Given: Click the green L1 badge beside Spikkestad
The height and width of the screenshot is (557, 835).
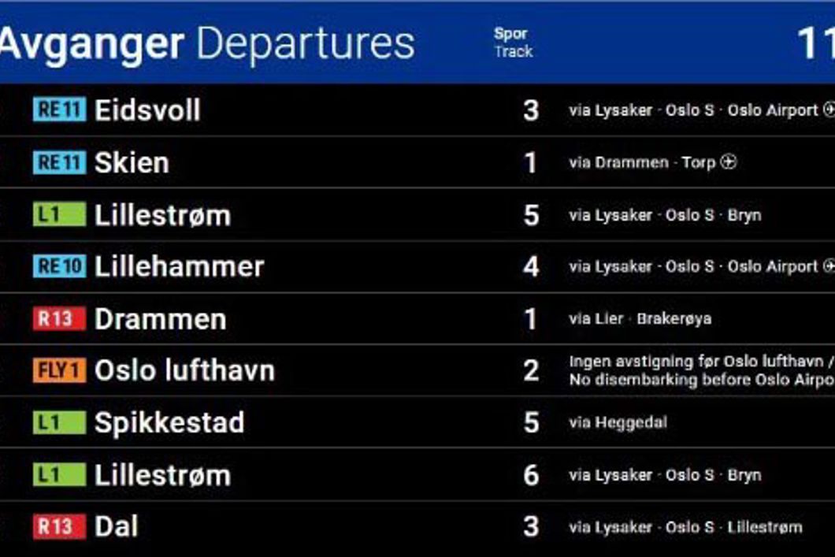Looking at the screenshot, I should [x=59, y=422].
